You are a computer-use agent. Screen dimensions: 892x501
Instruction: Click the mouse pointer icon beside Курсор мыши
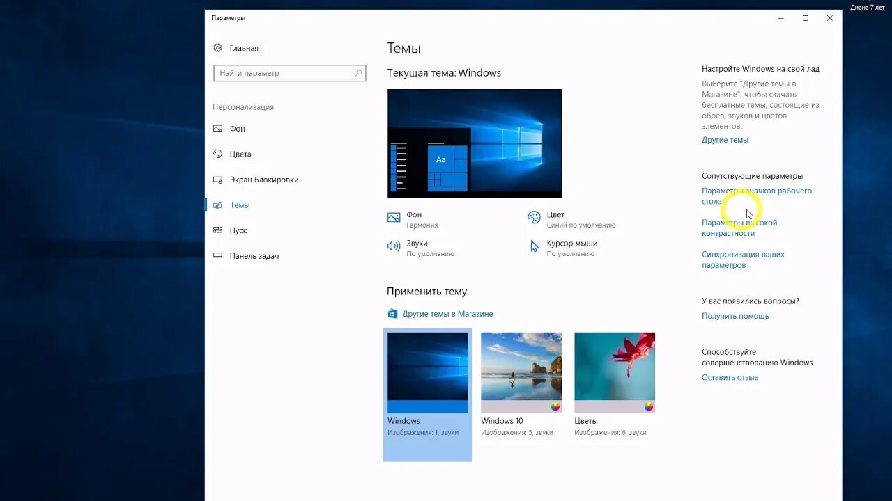[534, 246]
